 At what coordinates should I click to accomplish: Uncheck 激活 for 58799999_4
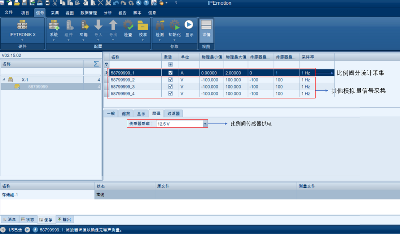tap(170, 94)
